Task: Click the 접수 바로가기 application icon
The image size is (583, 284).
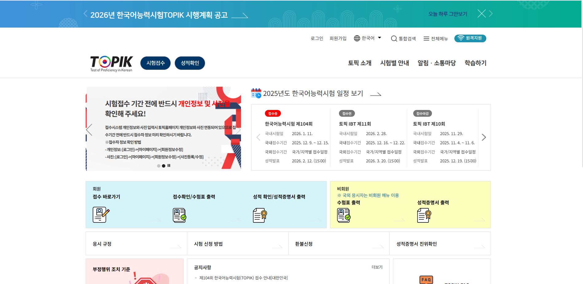Action: (x=101, y=214)
